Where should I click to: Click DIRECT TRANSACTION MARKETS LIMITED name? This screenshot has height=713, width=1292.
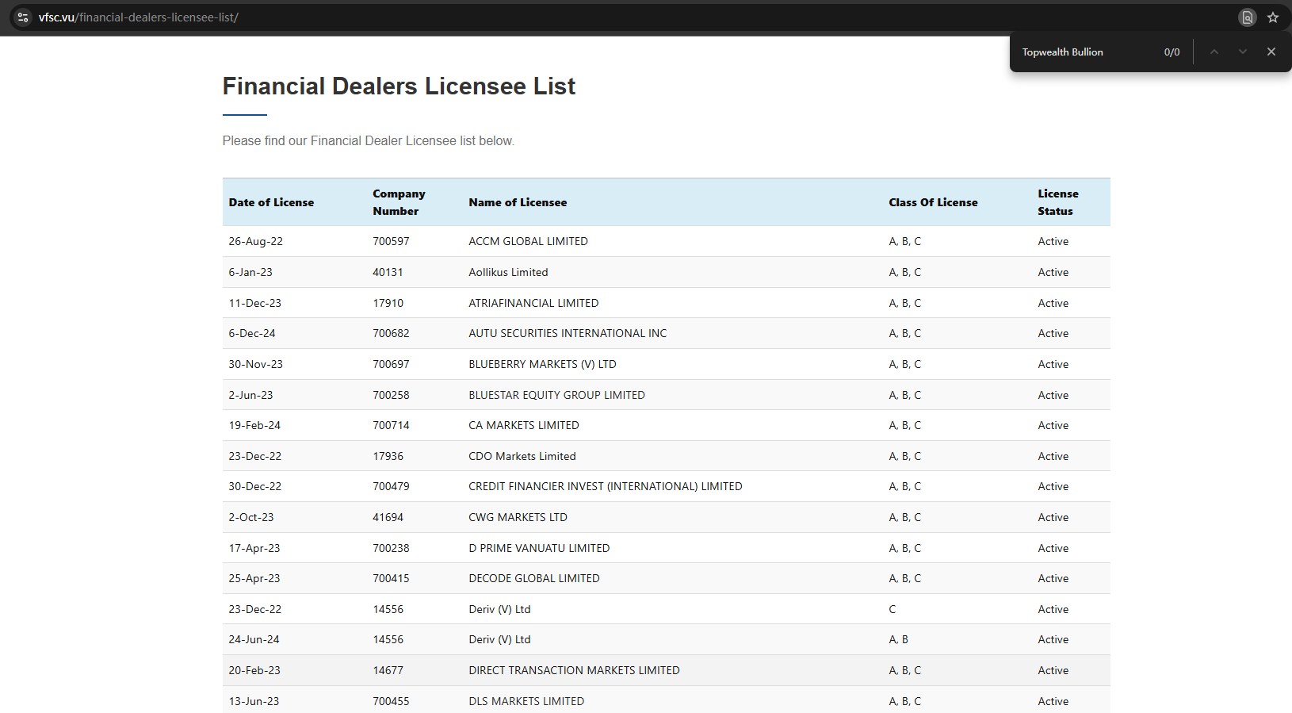click(574, 670)
